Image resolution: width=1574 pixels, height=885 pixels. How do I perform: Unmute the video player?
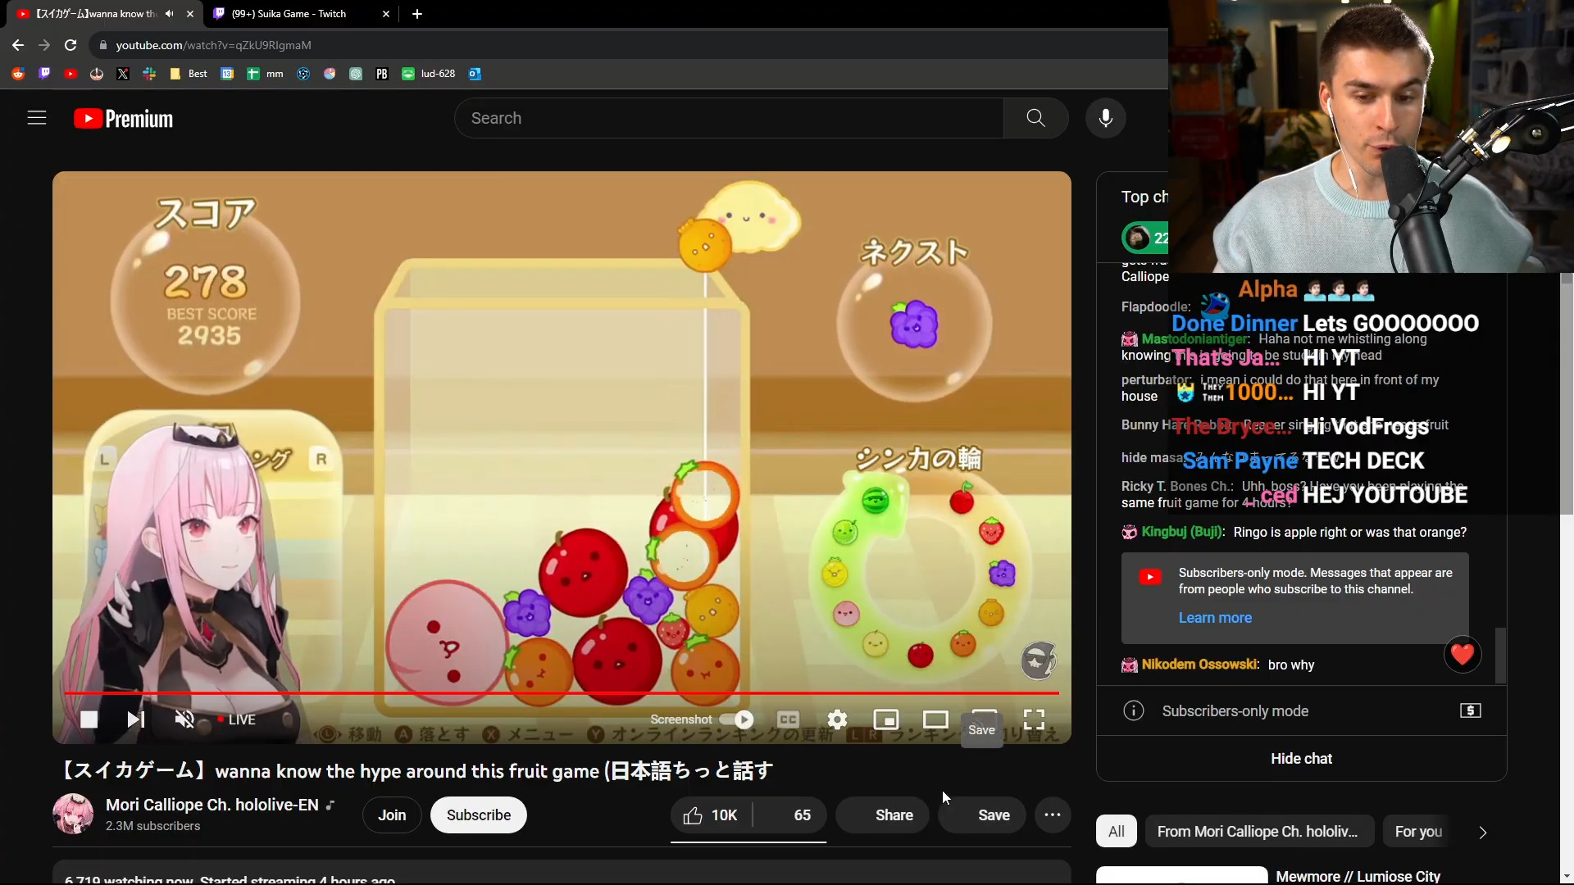click(184, 719)
